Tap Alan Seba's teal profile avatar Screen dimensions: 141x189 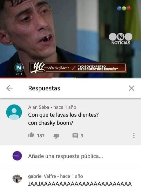tap(14, 112)
